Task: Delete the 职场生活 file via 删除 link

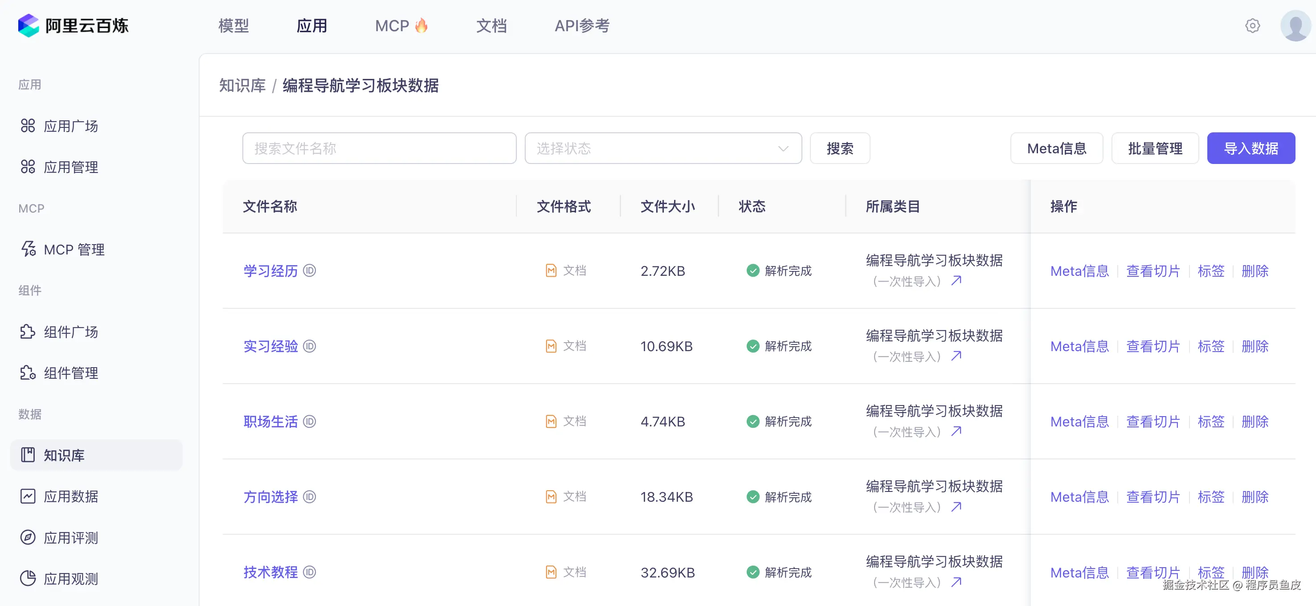Action: (1255, 422)
